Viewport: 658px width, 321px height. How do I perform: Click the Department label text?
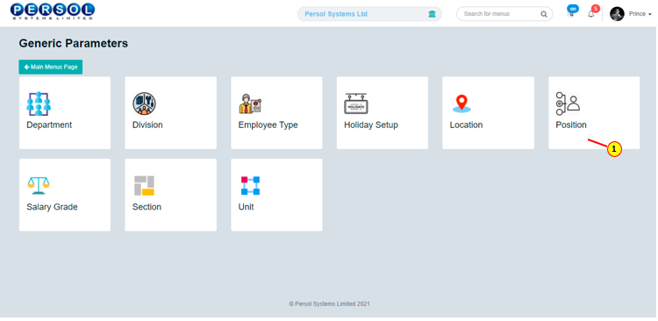point(49,125)
